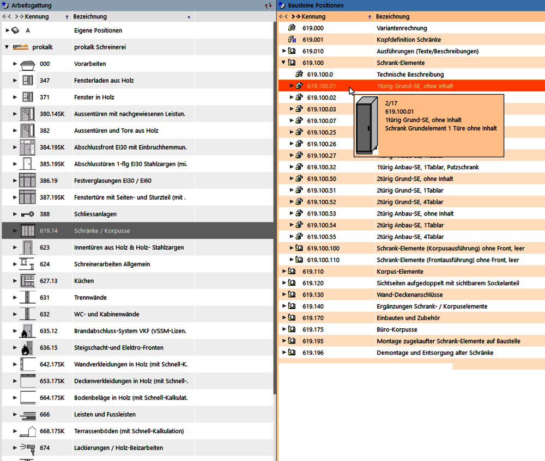Click the Lackierungen spray gun icon

click(x=27, y=448)
